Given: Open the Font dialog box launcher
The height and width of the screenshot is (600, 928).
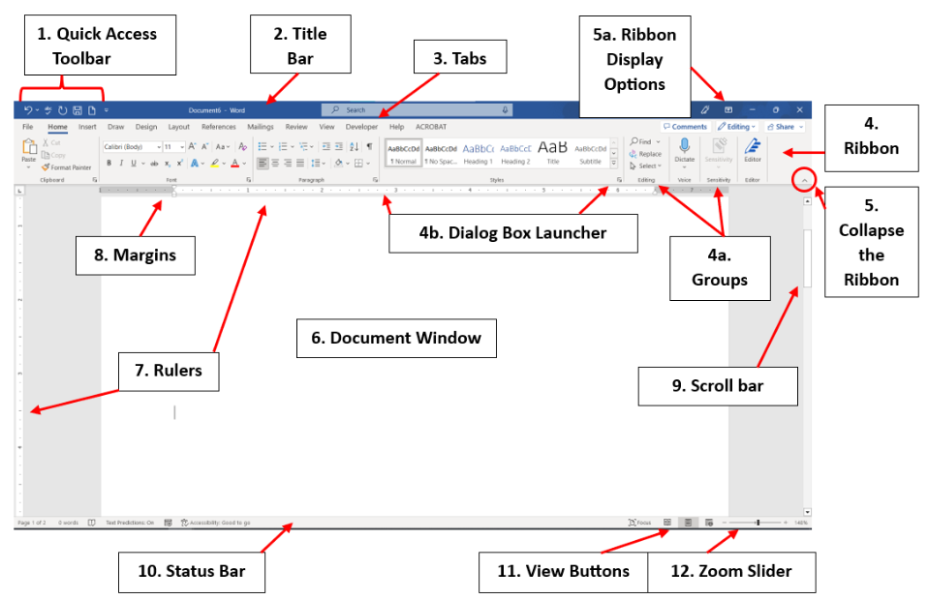Looking at the screenshot, I should click(249, 180).
